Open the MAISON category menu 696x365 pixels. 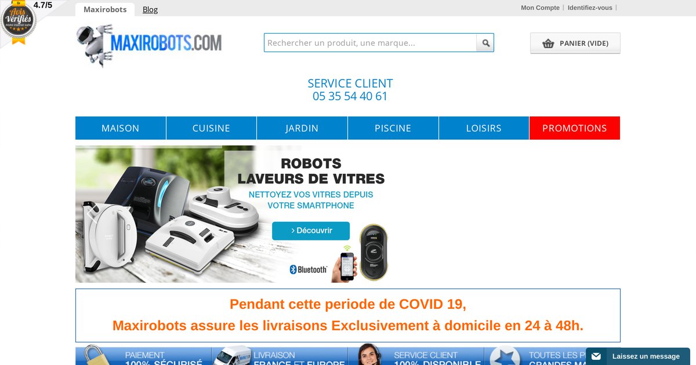click(121, 128)
